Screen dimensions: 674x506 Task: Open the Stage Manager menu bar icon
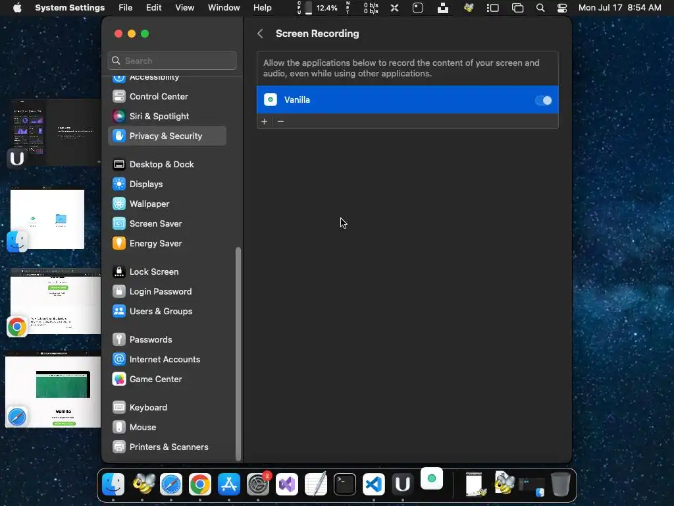[492, 8]
